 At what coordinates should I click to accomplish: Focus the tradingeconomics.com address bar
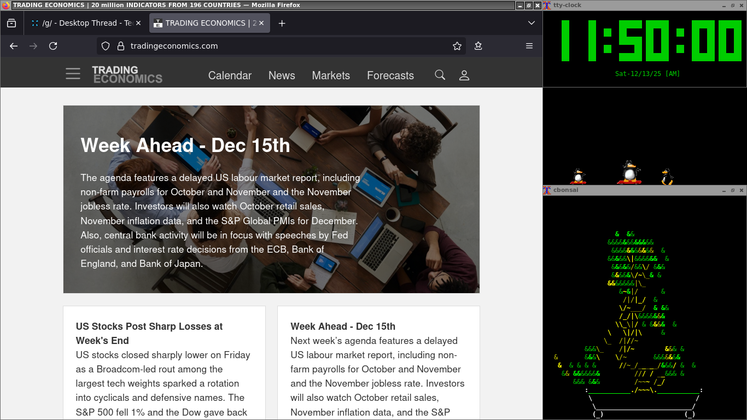[x=282, y=46]
